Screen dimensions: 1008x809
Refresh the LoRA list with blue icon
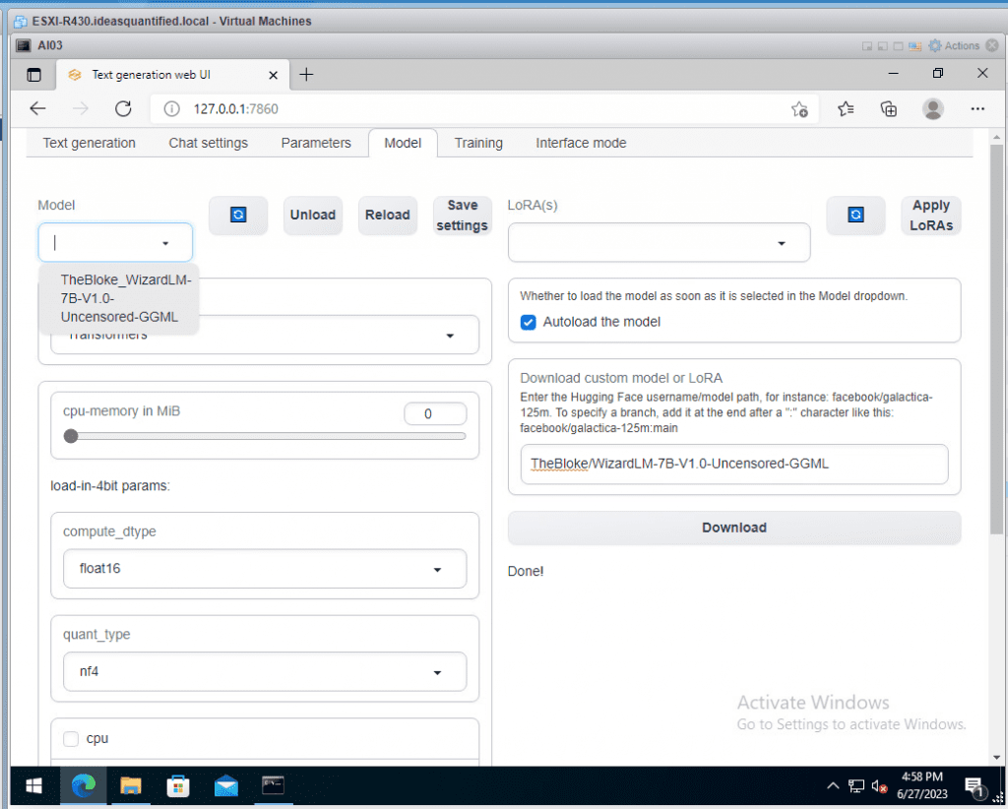point(855,215)
